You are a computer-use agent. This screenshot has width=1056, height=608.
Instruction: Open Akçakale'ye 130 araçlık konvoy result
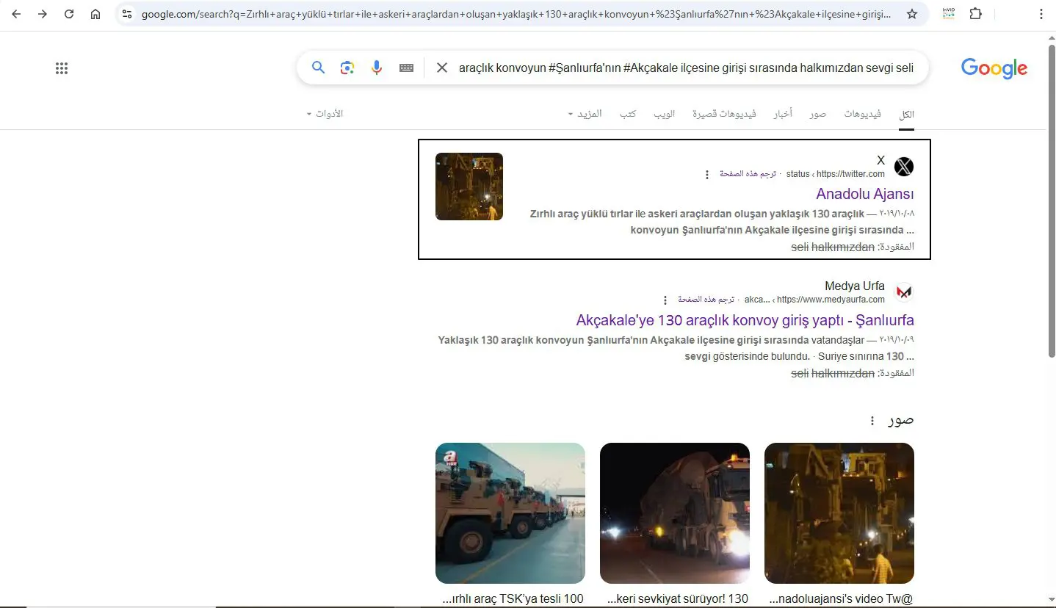pos(745,320)
